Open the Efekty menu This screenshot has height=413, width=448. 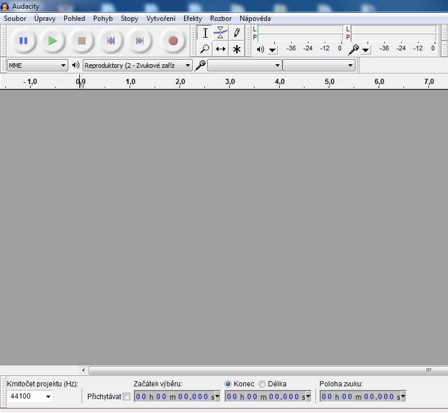point(193,19)
